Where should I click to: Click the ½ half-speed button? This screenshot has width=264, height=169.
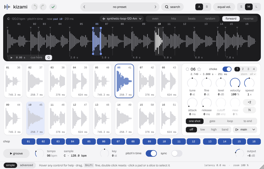coord(249,110)
